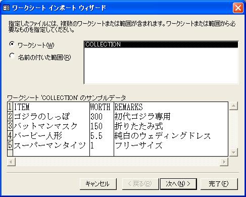Screen dimensions: 246x197
Task: Click the 初代ゴジラ専用 remark cell
Action: click(x=171, y=116)
